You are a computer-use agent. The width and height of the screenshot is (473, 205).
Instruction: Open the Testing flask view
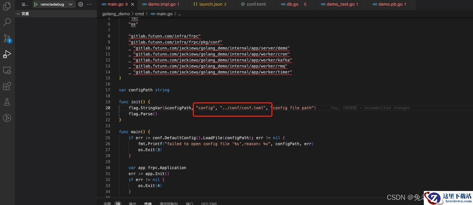point(7,102)
